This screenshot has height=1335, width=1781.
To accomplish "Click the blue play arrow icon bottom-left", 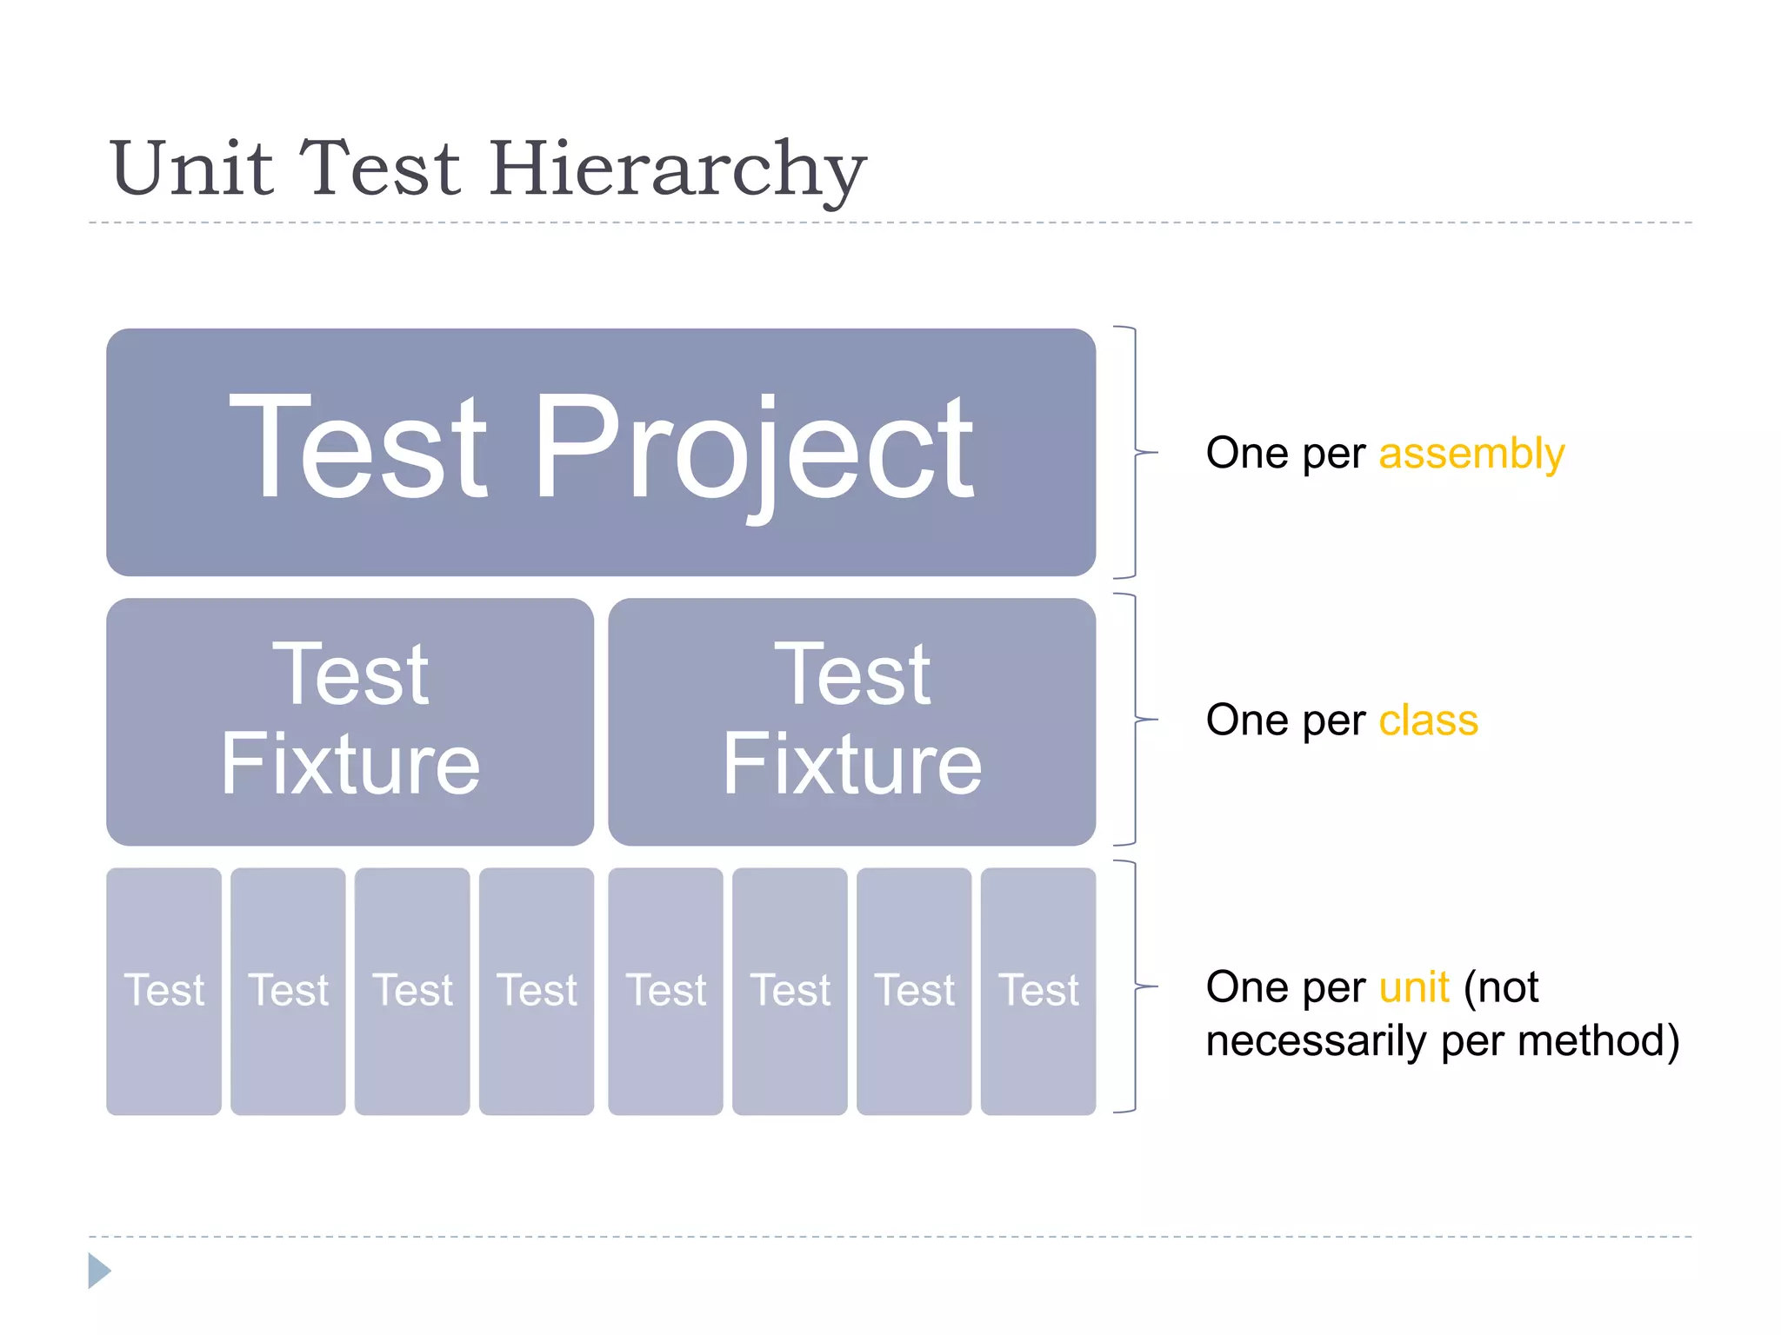I will click(100, 1271).
